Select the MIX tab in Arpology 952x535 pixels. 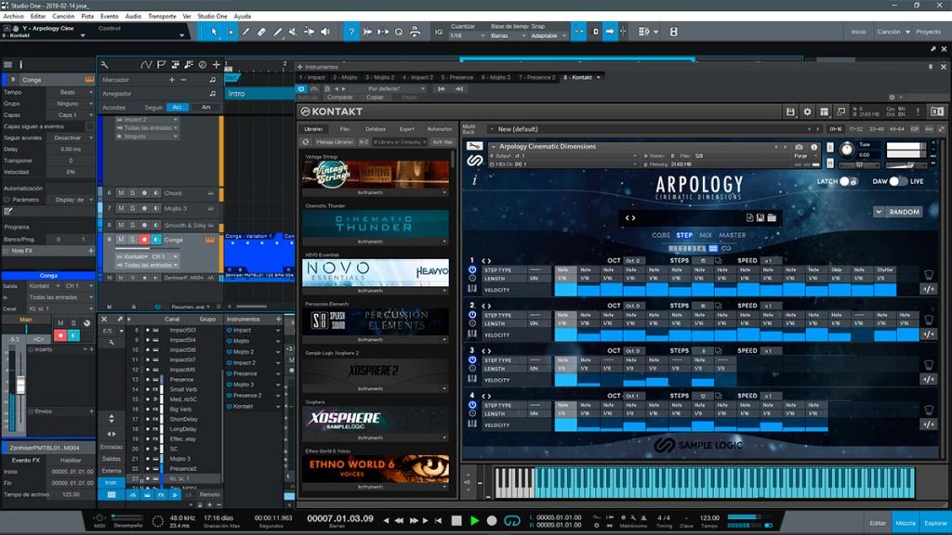(x=706, y=235)
